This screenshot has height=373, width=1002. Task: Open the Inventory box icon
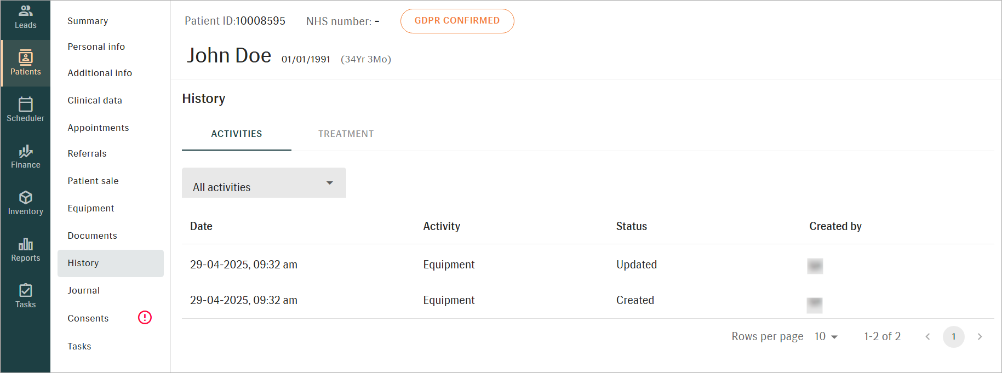(25, 197)
